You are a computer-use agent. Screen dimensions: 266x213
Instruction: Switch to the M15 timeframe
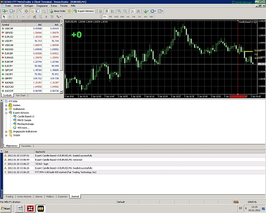click(116, 17)
